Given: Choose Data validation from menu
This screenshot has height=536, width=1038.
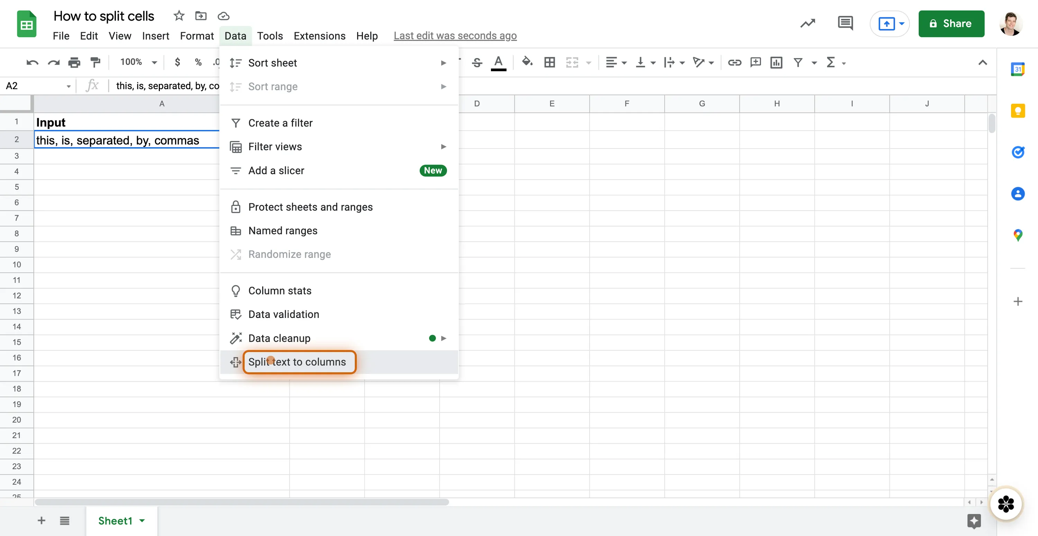Looking at the screenshot, I should pyautogui.click(x=339, y=315).
